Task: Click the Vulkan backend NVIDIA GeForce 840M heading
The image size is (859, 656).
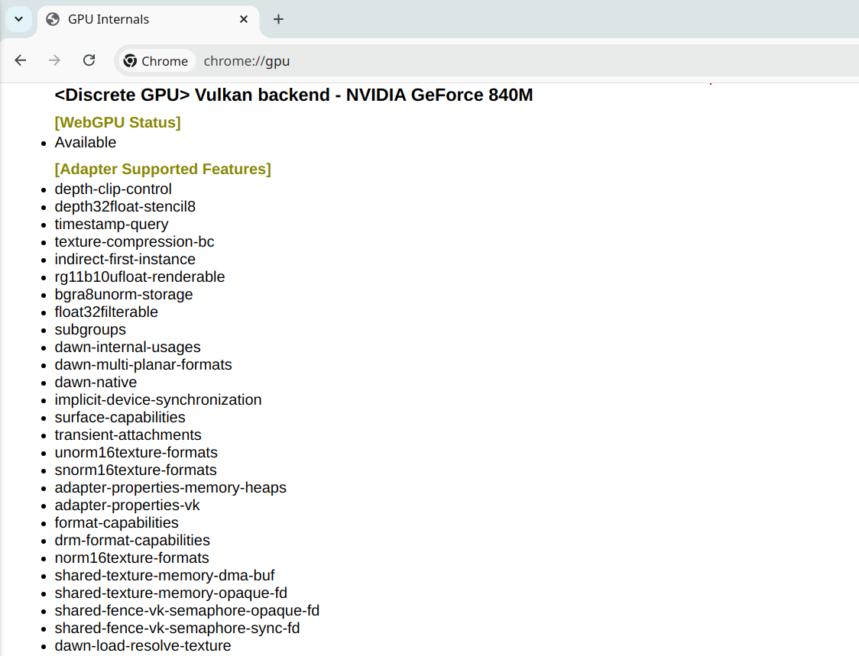Action: point(293,95)
